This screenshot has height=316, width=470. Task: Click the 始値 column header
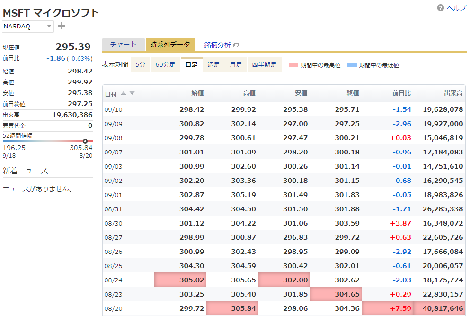pos(197,93)
